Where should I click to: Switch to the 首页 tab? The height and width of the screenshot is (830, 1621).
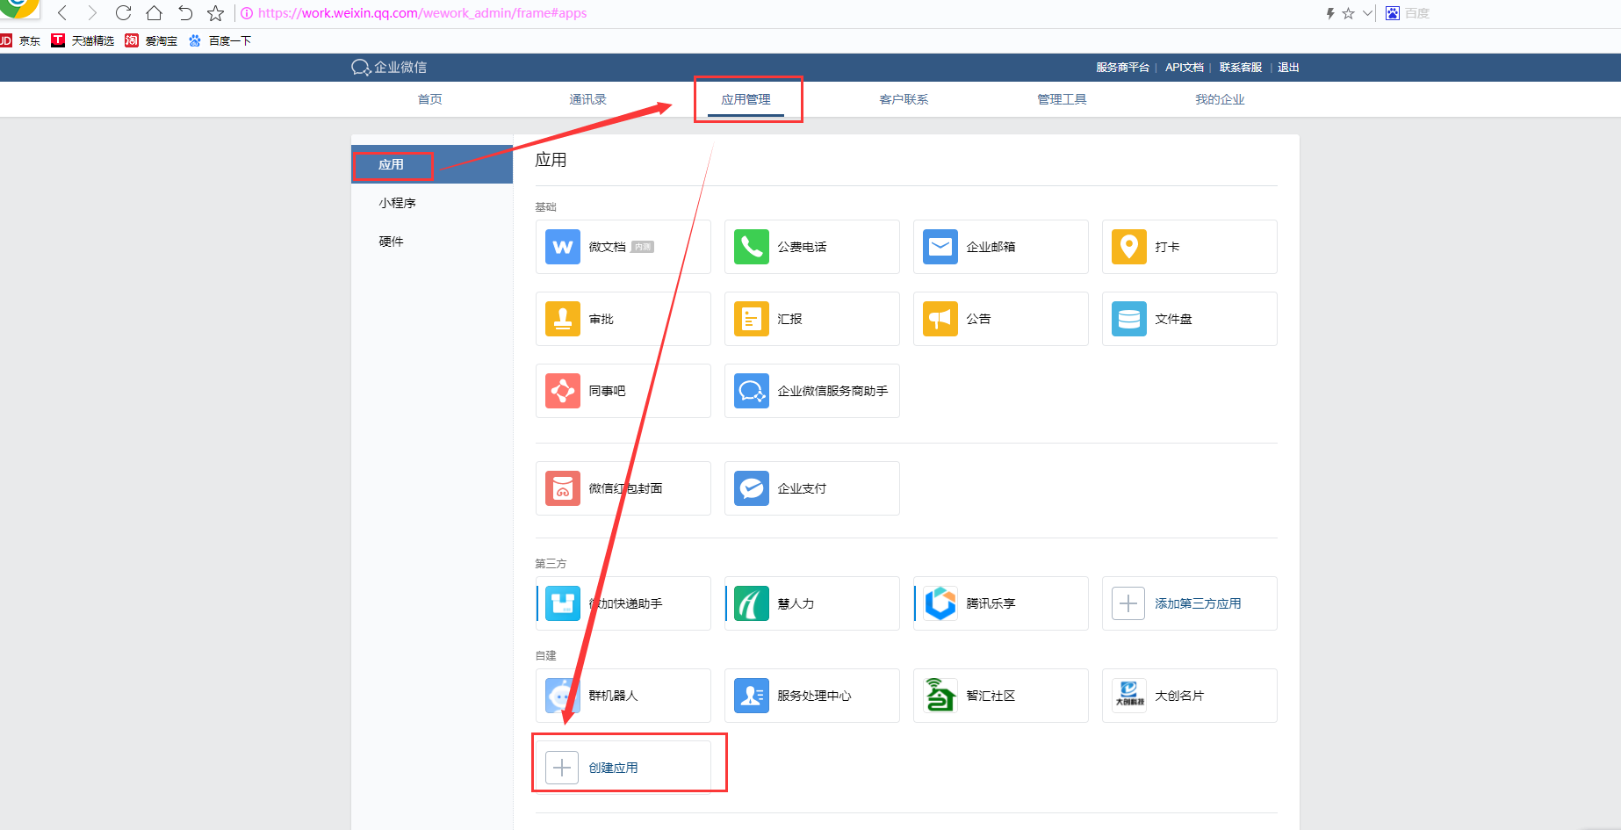click(x=430, y=99)
